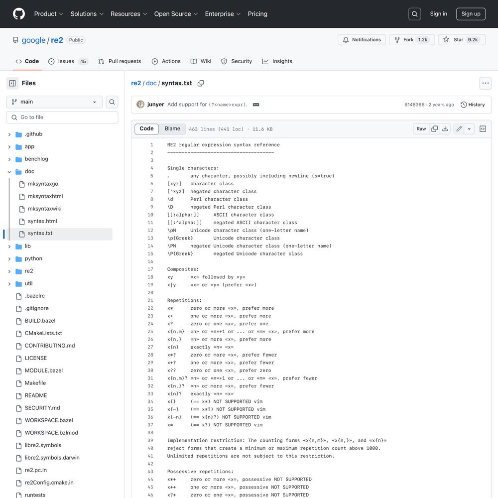The width and height of the screenshot is (498, 498).
Task: Open the Resources menu dropdown
Action: (x=128, y=14)
